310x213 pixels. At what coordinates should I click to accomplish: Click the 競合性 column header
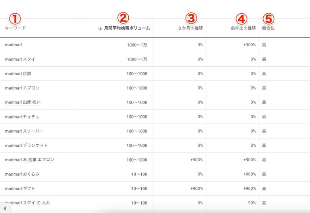268,28
